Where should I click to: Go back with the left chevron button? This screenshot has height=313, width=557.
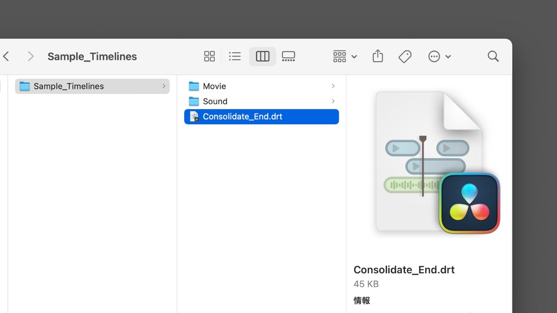pos(6,57)
